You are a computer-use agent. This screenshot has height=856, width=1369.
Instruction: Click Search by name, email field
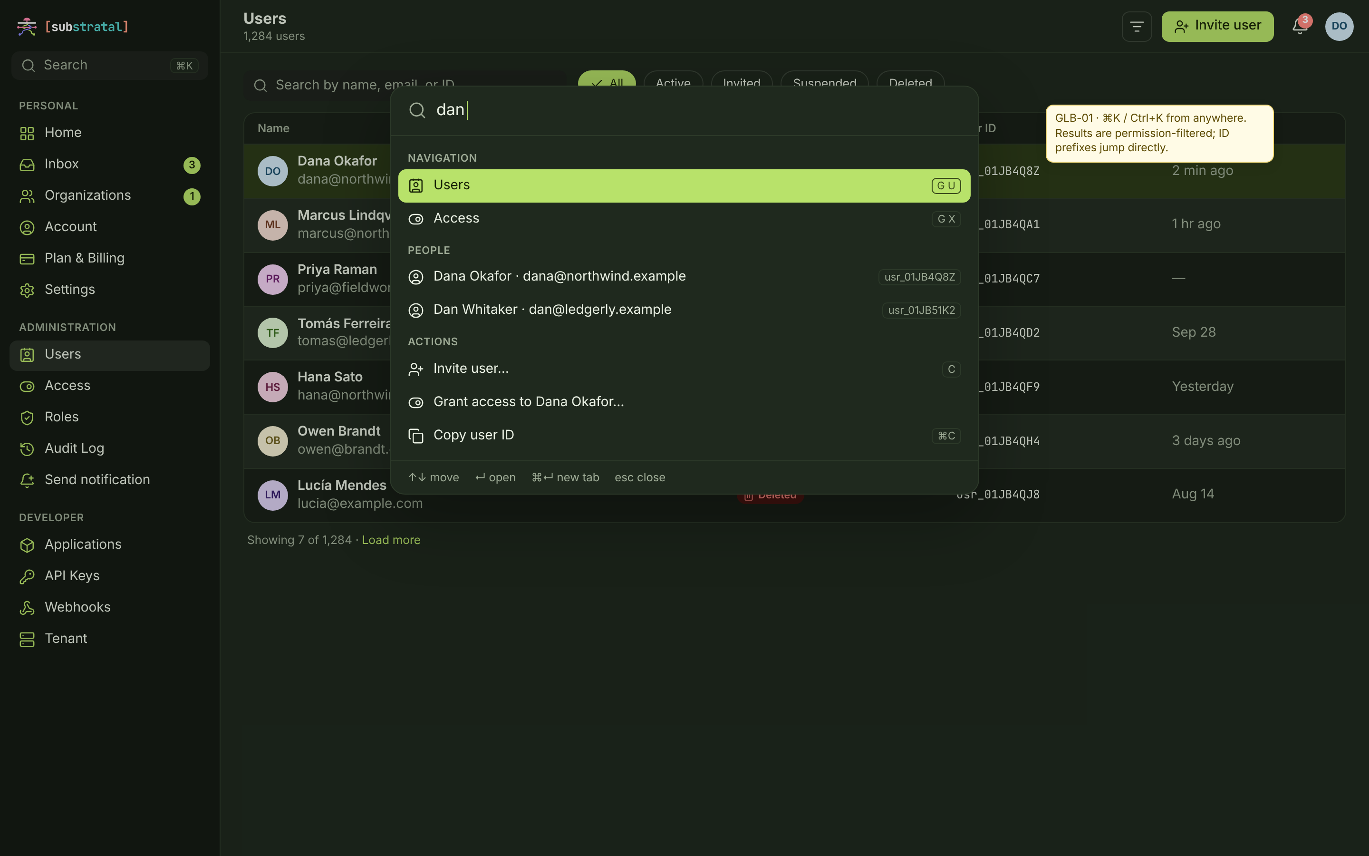(405, 85)
